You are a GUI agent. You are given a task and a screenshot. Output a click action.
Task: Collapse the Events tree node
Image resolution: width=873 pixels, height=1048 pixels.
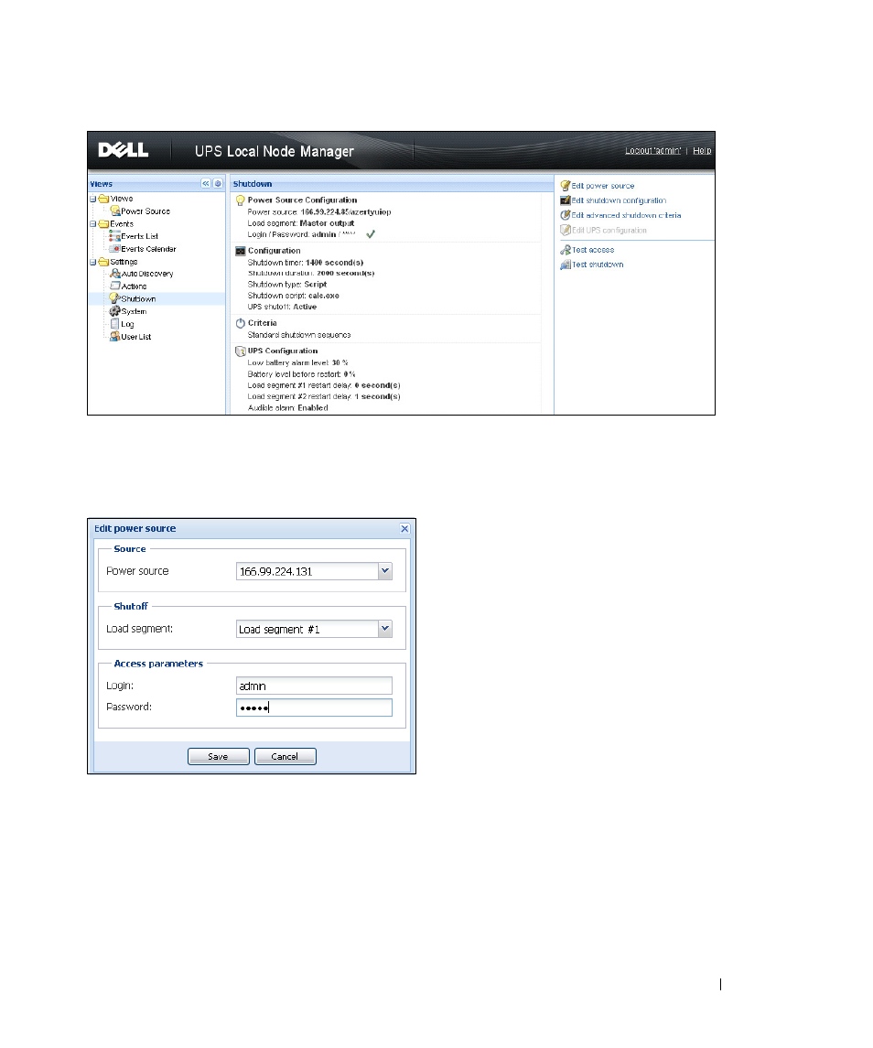pos(93,224)
